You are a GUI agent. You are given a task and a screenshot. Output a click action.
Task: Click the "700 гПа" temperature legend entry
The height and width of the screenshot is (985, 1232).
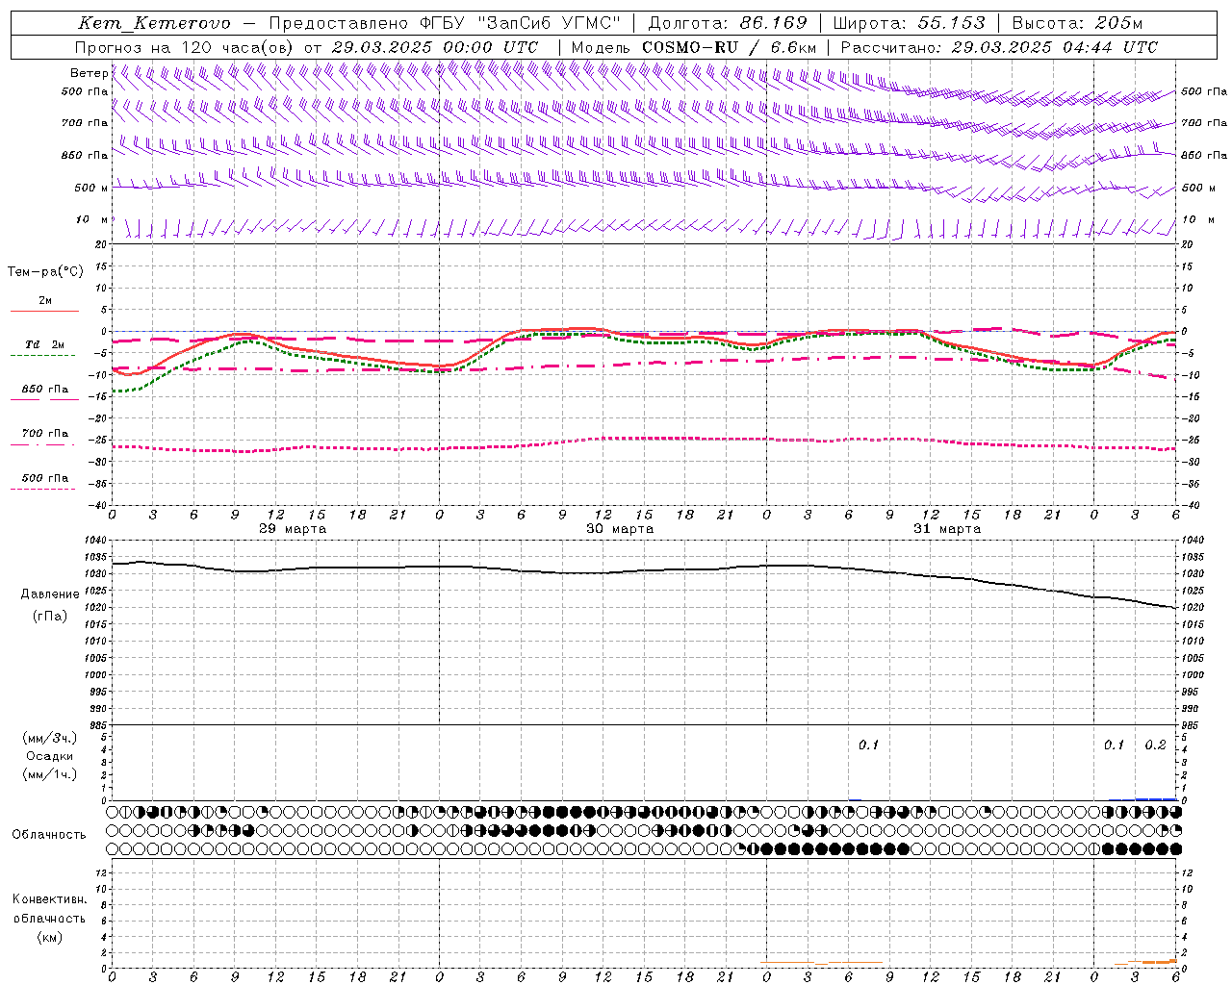pos(45,433)
